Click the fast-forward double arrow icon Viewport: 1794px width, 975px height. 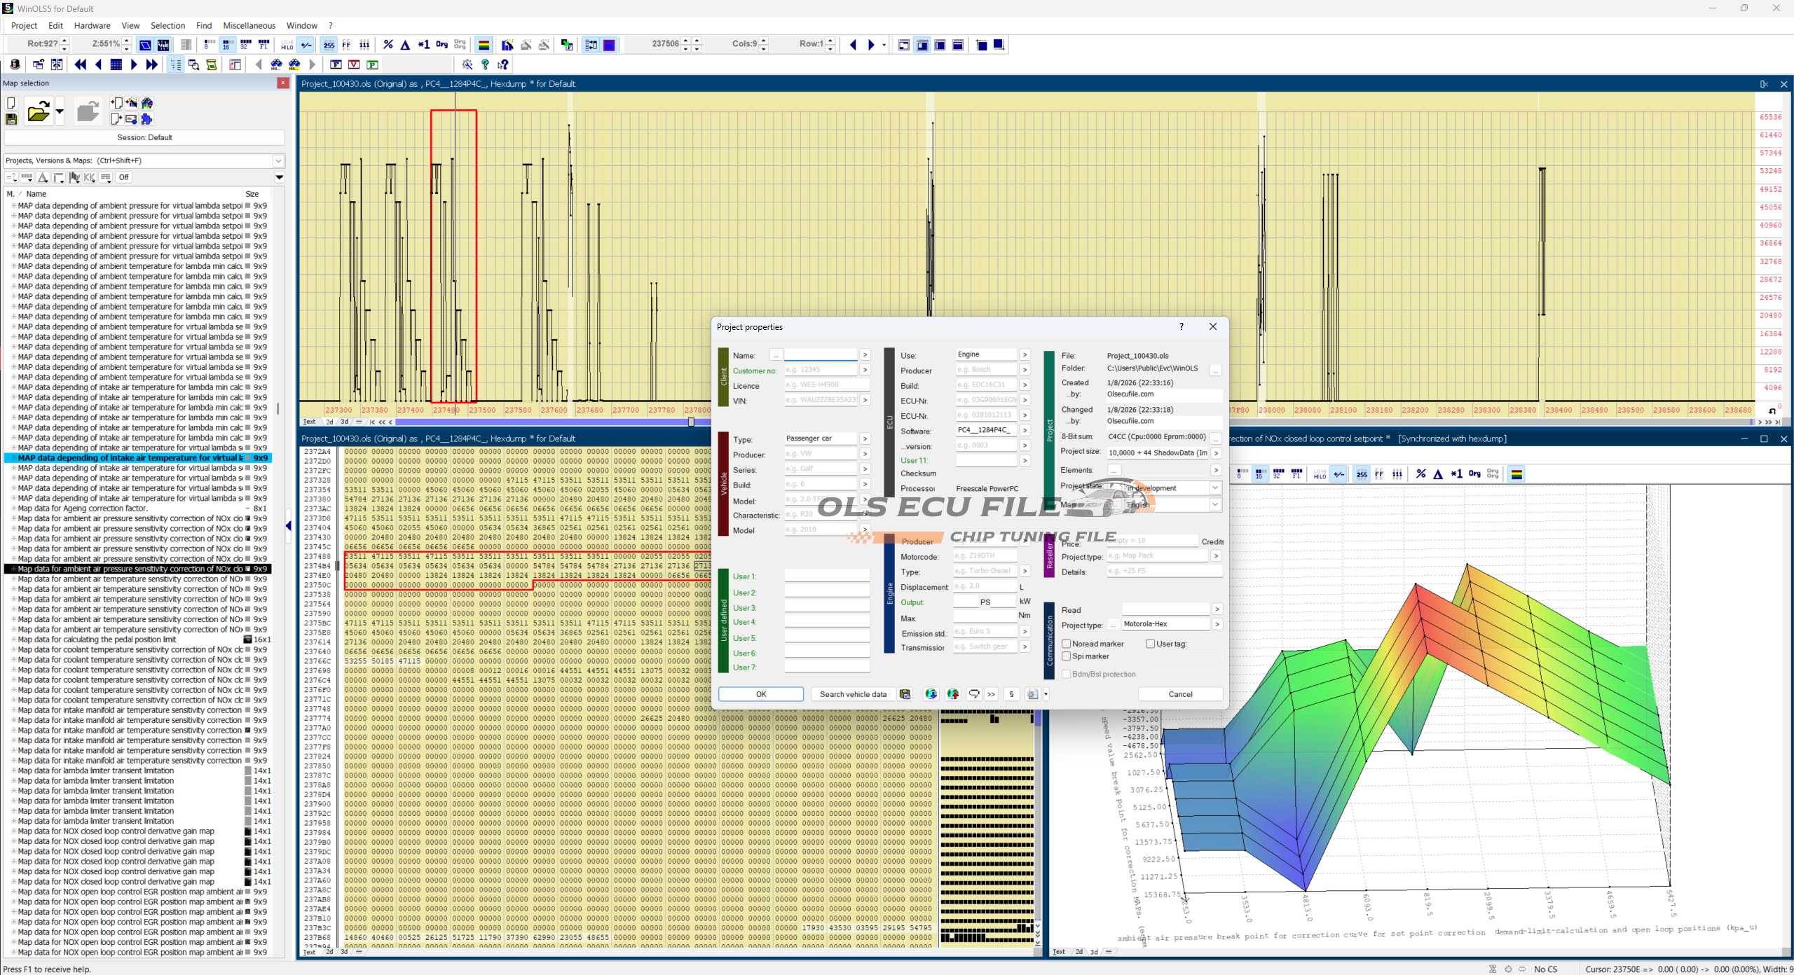pyautogui.click(x=151, y=64)
